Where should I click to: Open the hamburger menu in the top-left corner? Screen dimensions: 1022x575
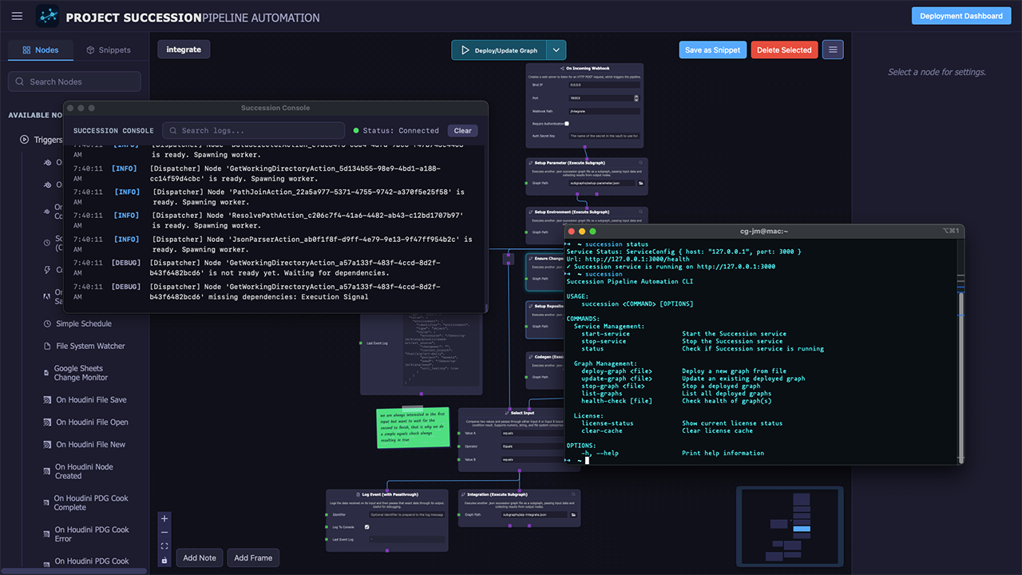pos(17,16)
